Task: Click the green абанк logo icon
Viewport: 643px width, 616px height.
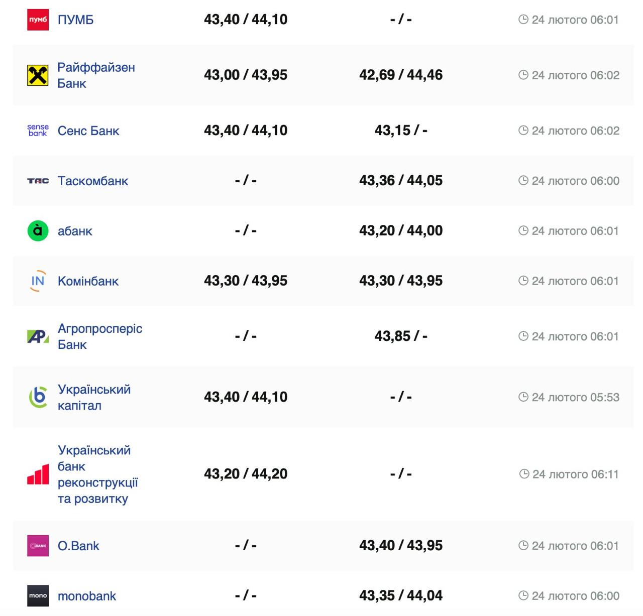Action: [38, 231]
